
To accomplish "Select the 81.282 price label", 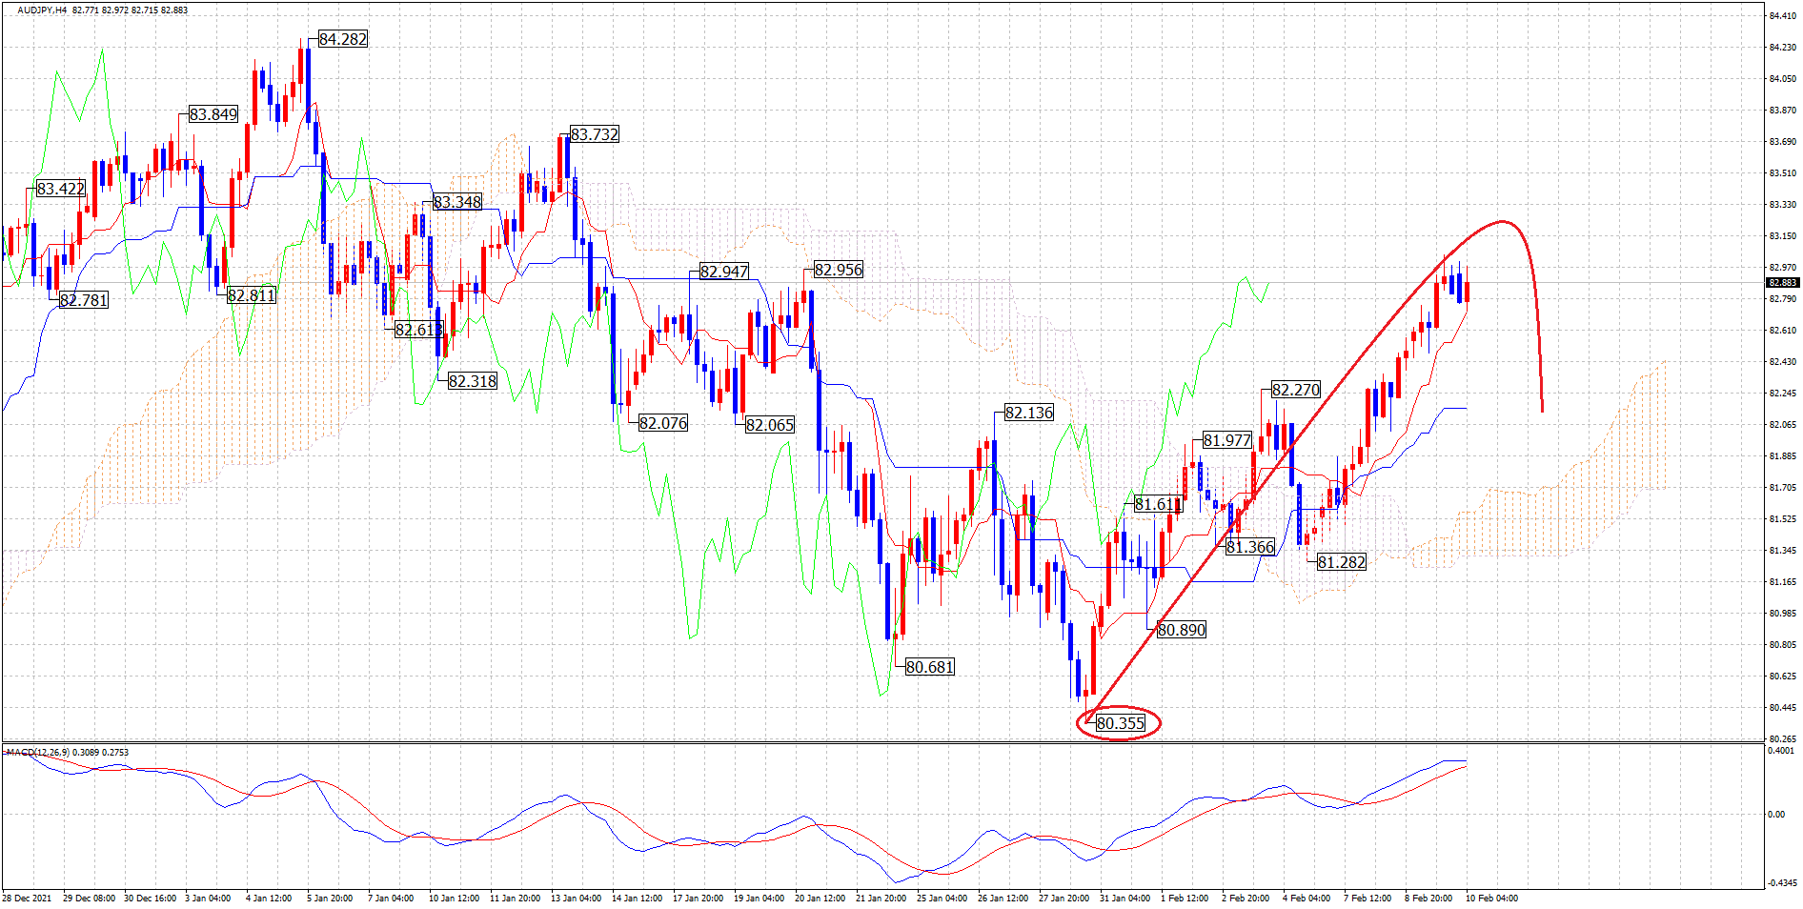I will (x=1341, y=562).
